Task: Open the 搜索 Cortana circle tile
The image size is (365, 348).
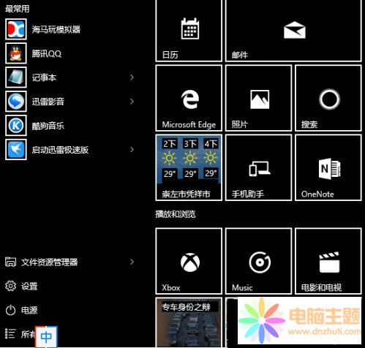Action: [x=328, y=98]
